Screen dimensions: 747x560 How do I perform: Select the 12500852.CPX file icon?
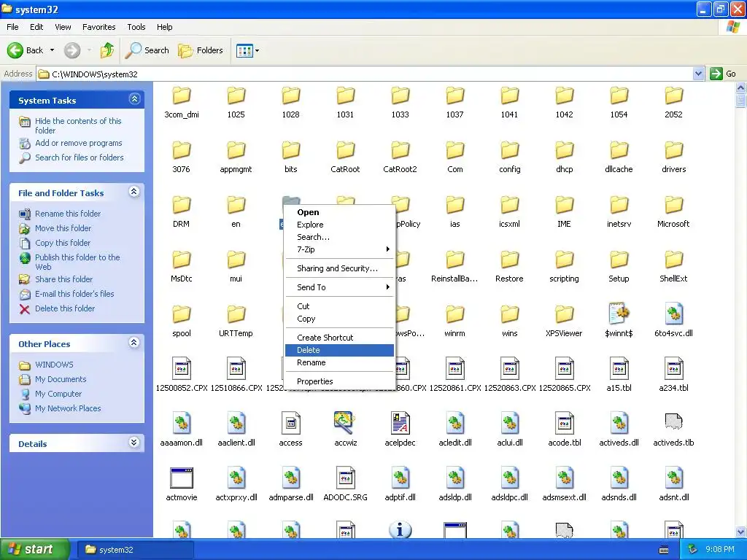click(x=182, y=368)
